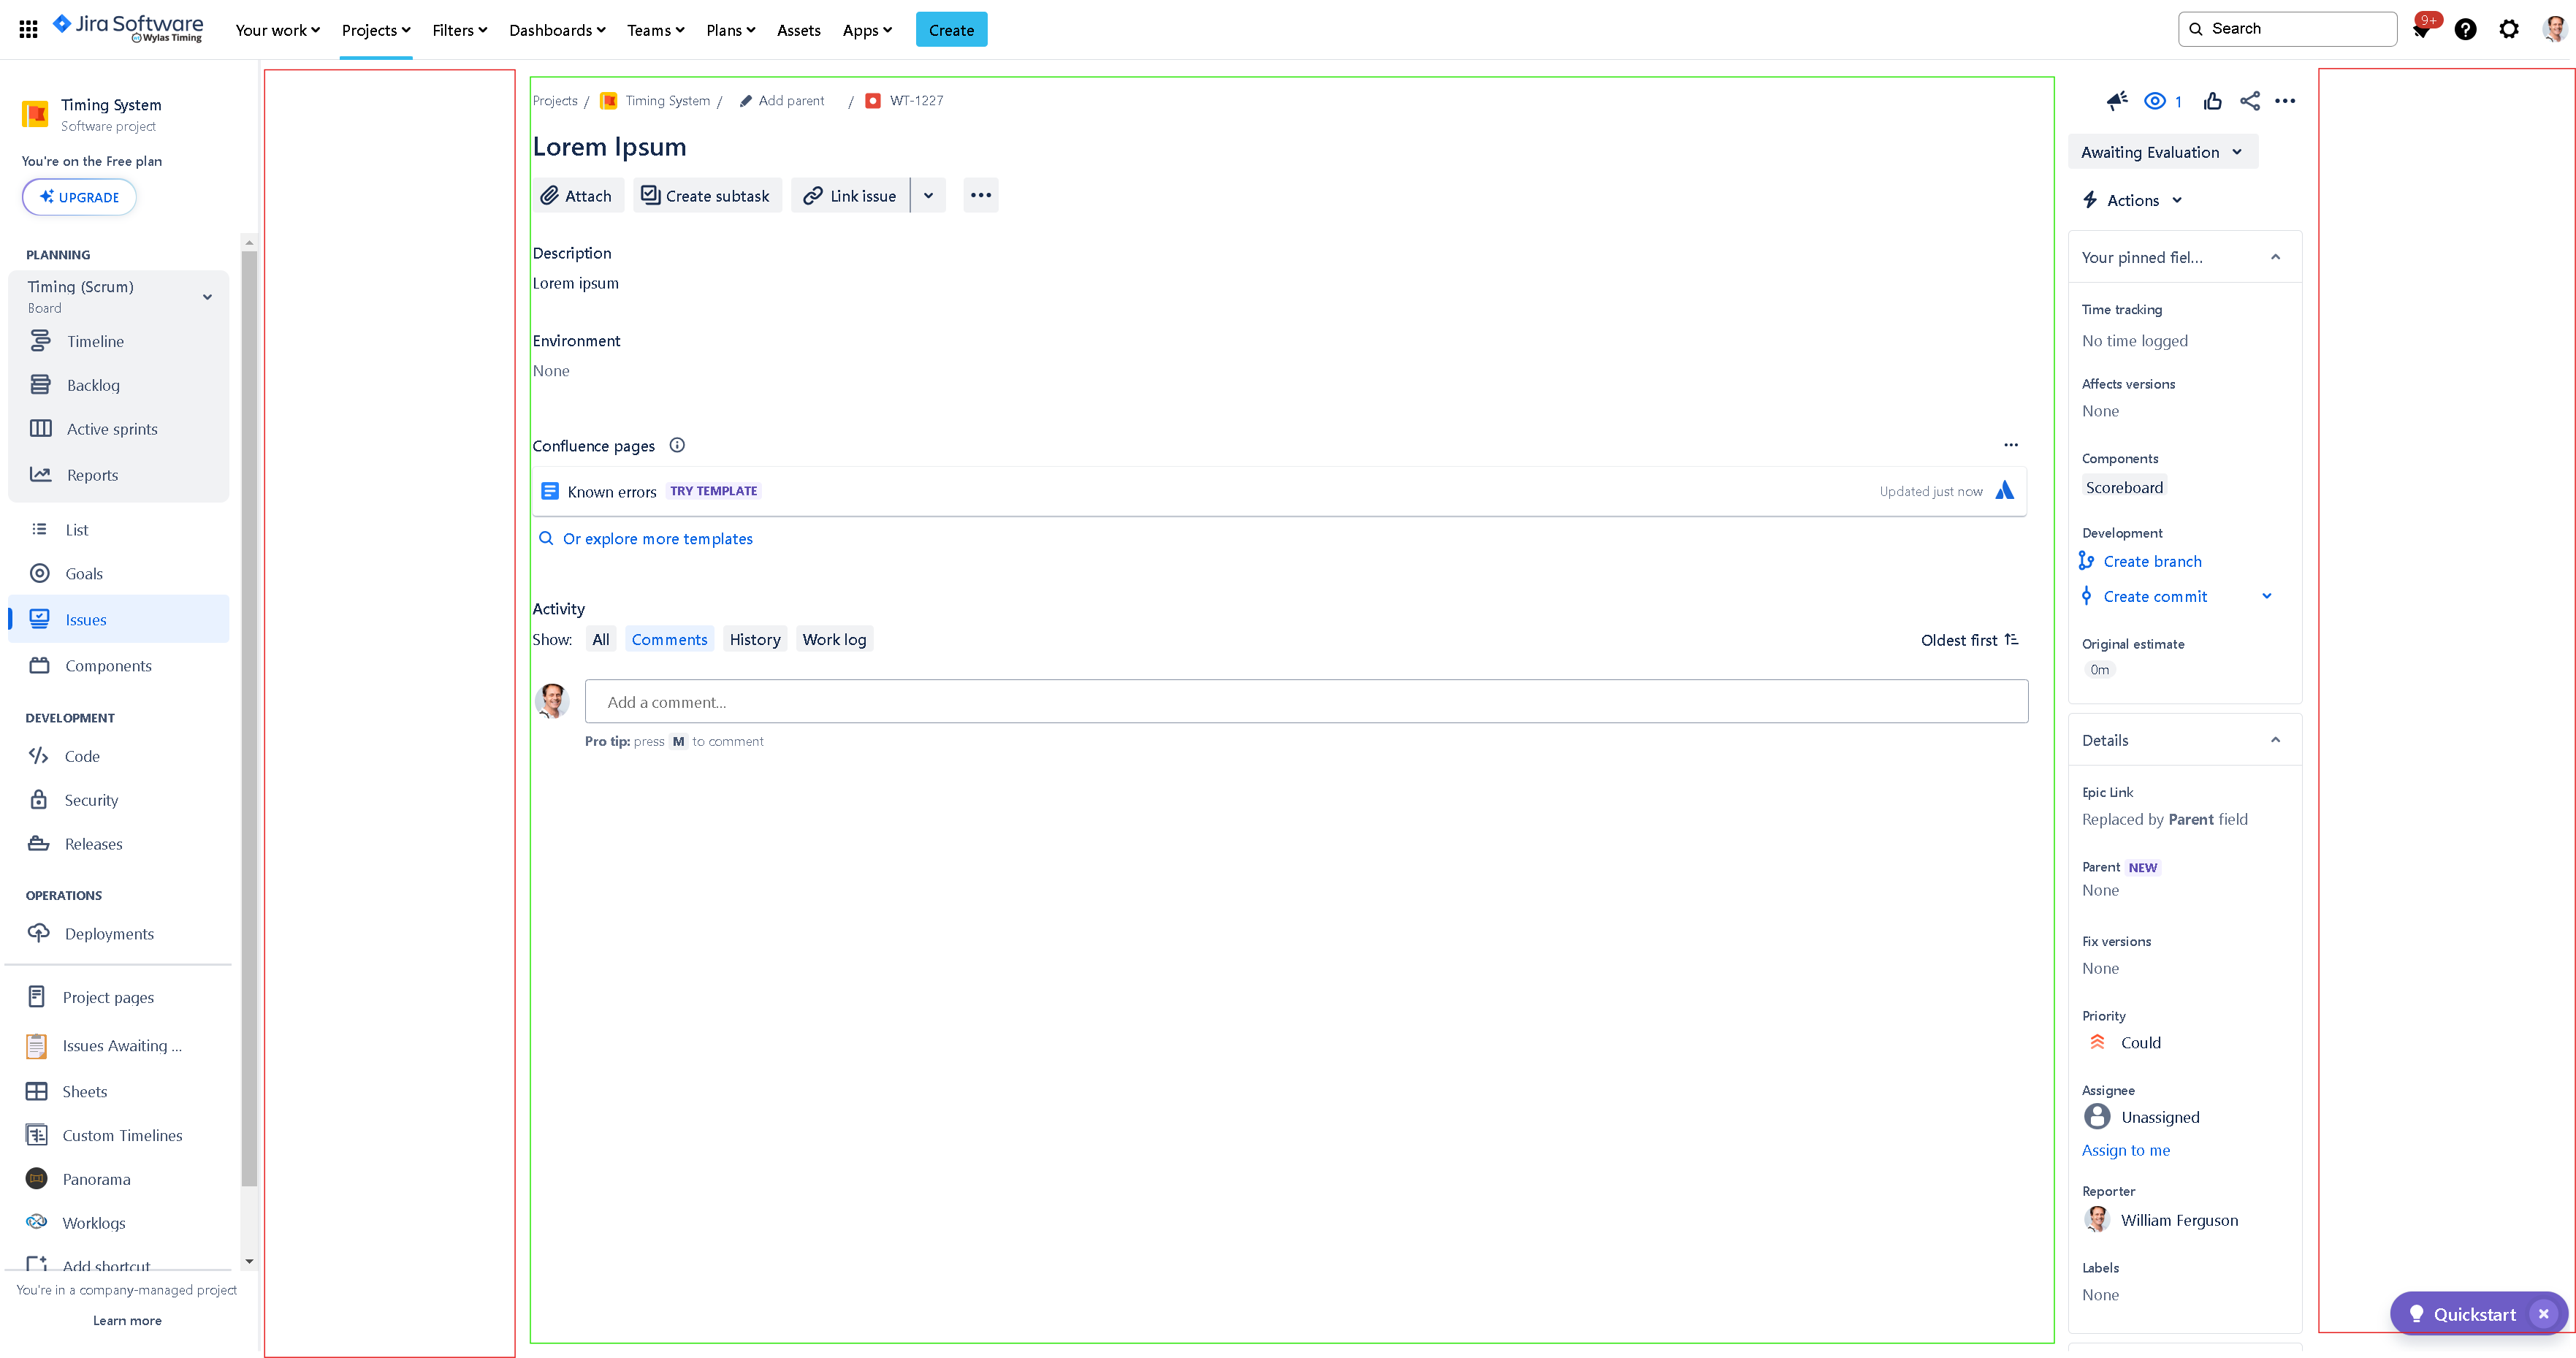Image resolution: width=2576 pixels, height=1358 pixels.
Task: Click the Create branch link
Action: point(2152,561)
